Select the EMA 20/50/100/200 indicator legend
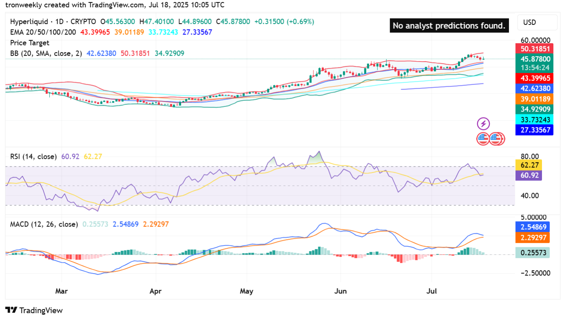The image size is (564, 316). pos(43,32)
